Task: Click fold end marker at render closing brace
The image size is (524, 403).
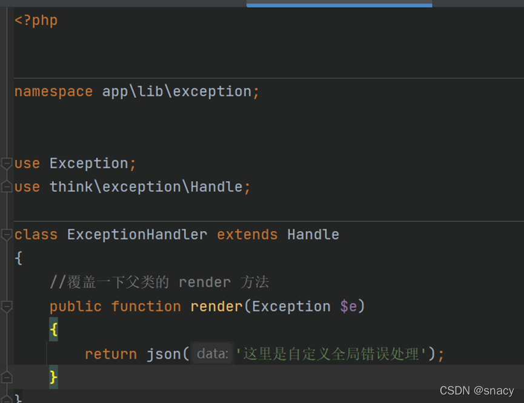Action: [x=6, y=378]
